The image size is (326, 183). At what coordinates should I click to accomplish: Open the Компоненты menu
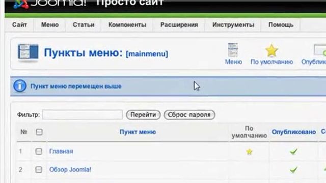click(127, 25)
